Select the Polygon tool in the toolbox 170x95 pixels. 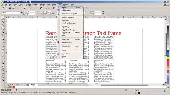click(3, 46)
